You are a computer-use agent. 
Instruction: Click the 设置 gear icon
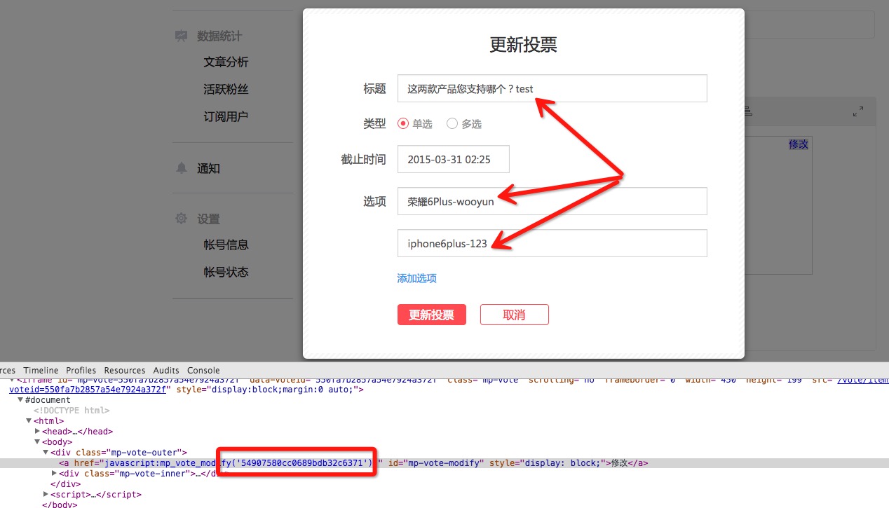(182, 219)
